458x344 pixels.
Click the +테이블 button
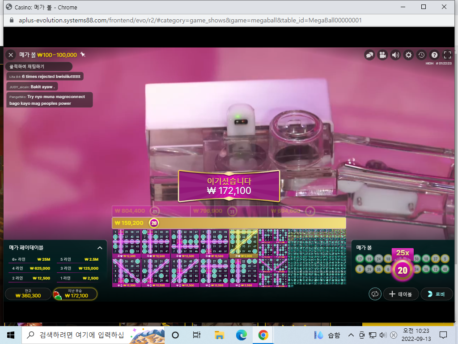click(x=401, y=294)
